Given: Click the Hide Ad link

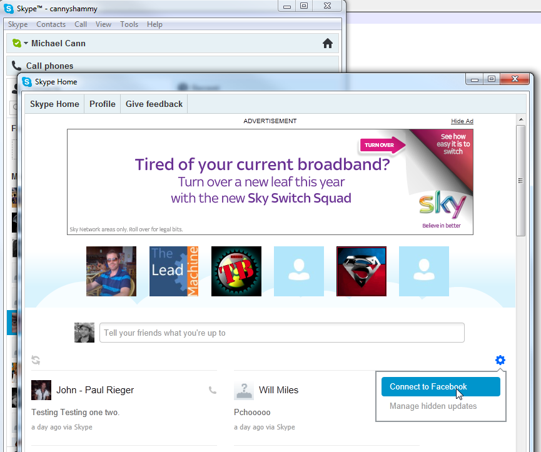Looking at the screenshot, I should point(462,121).
